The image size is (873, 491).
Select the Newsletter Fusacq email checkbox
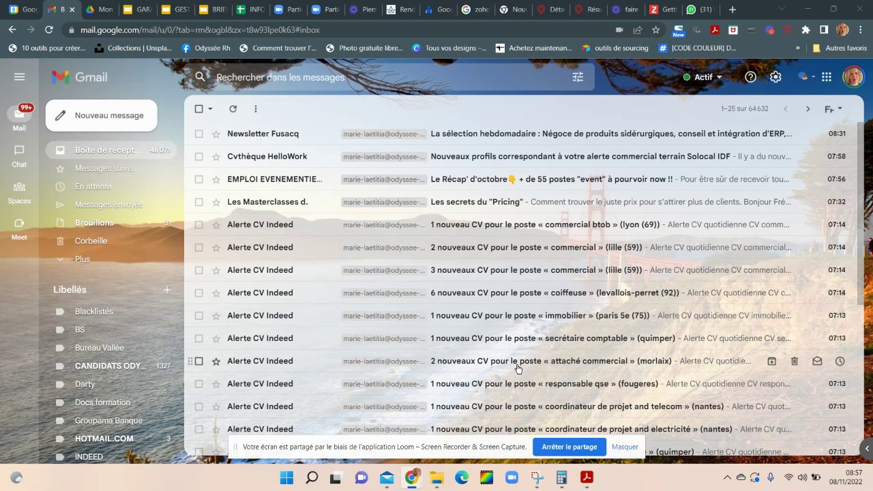tap(199, 134)
